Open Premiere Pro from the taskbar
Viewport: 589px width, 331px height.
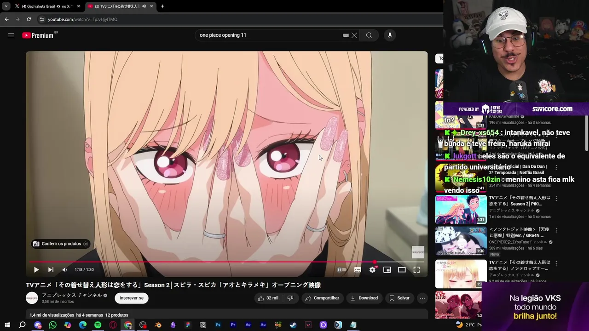pos(233,325)
